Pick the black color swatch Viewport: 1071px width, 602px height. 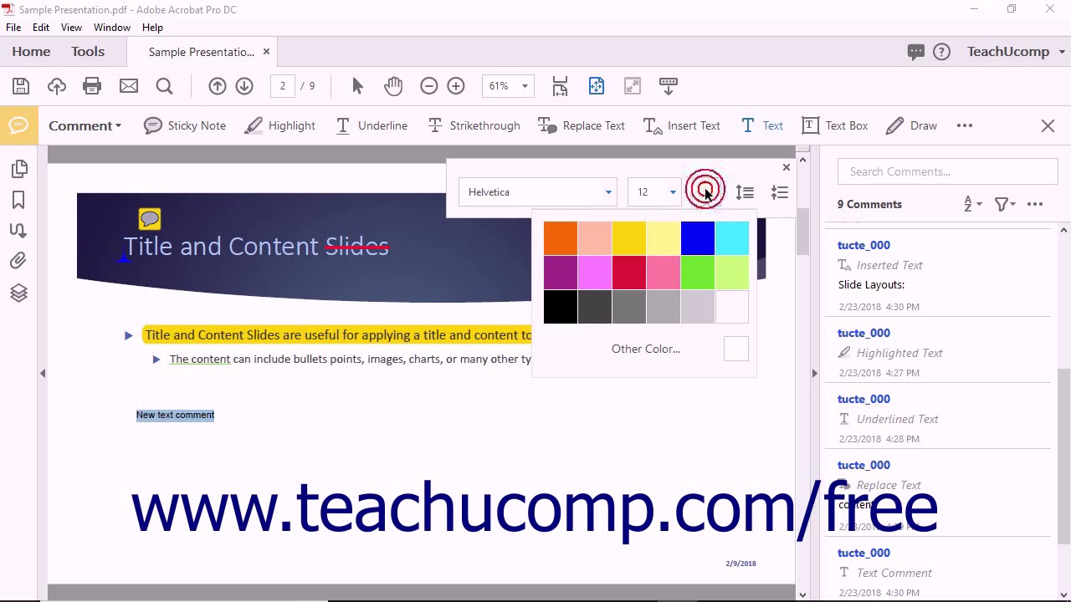561,307
